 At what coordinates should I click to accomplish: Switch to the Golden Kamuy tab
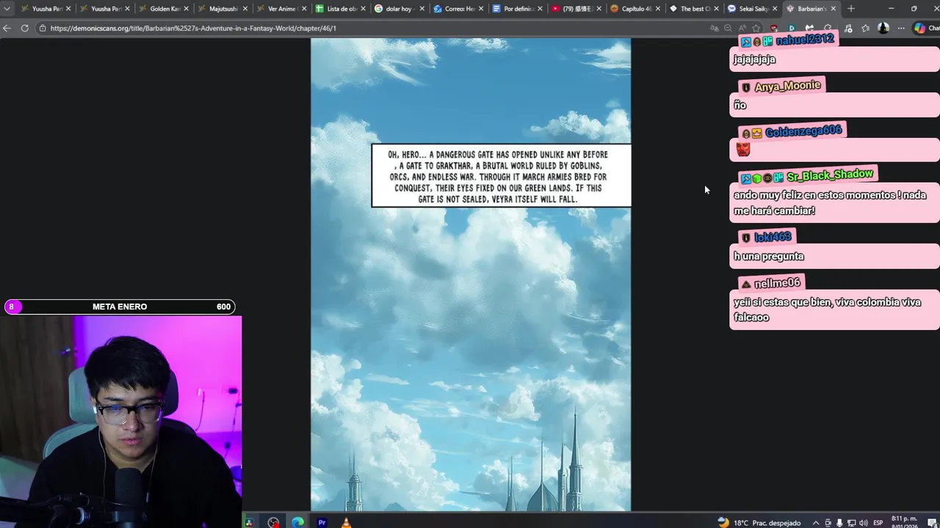165,9
